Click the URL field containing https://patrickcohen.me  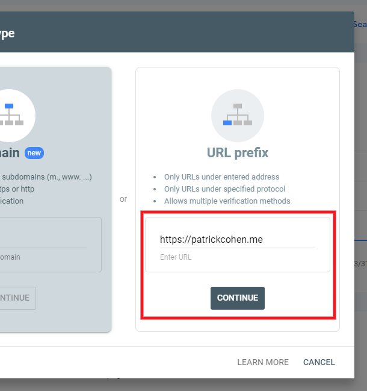point(238,240)
